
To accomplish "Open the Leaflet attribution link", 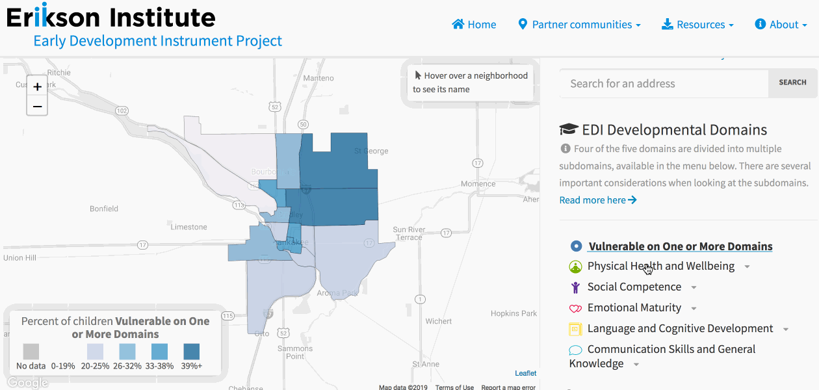I will (x=526, y=373).
